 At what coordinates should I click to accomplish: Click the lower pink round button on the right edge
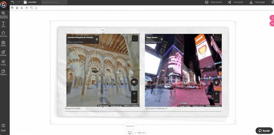click(272, 23)
